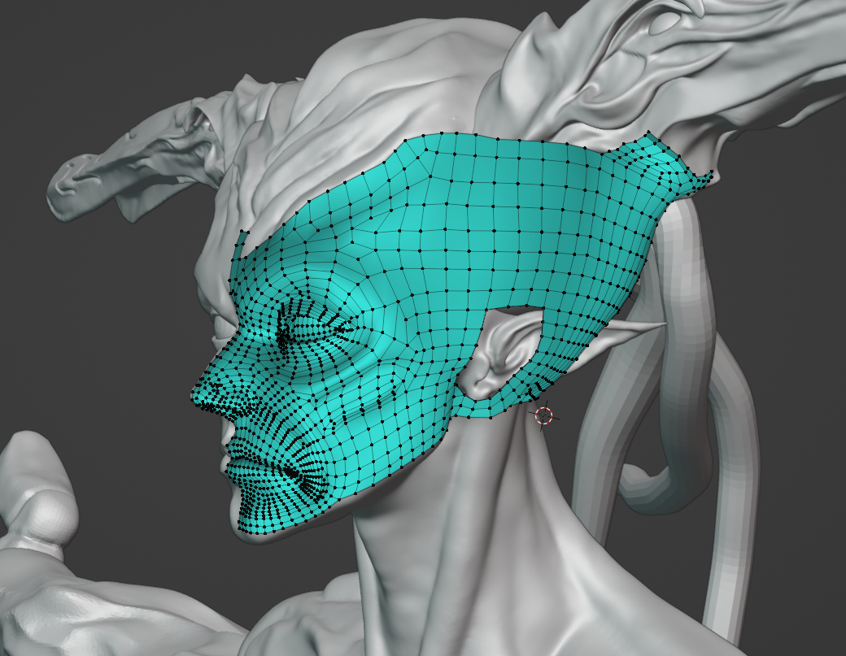Viewport: 846px width, 656px height.
Task: Select the lip corner vertex cluster
Action: pos(294,474)
